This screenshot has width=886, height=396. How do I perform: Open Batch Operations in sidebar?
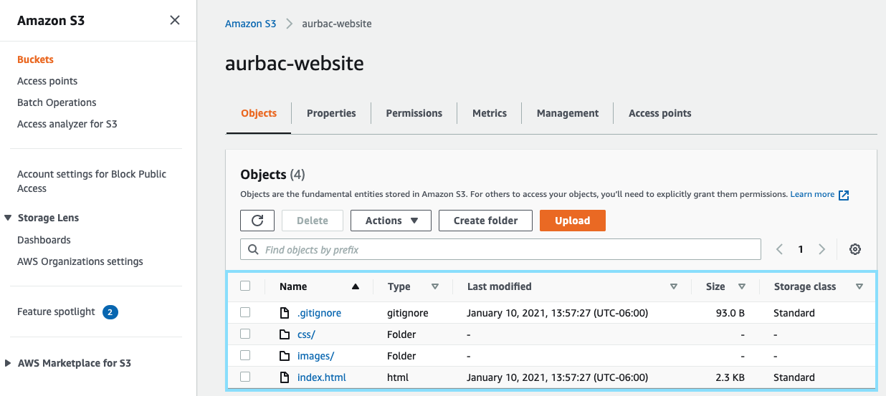[x=57, y=102]
